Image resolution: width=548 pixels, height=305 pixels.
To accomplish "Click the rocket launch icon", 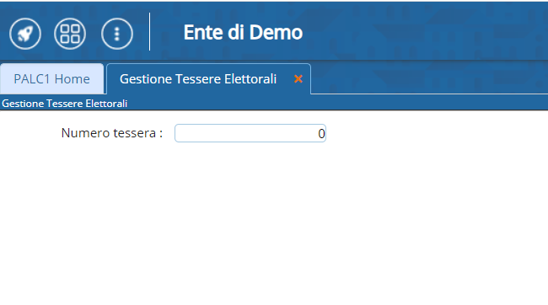I will coord(25,34).
